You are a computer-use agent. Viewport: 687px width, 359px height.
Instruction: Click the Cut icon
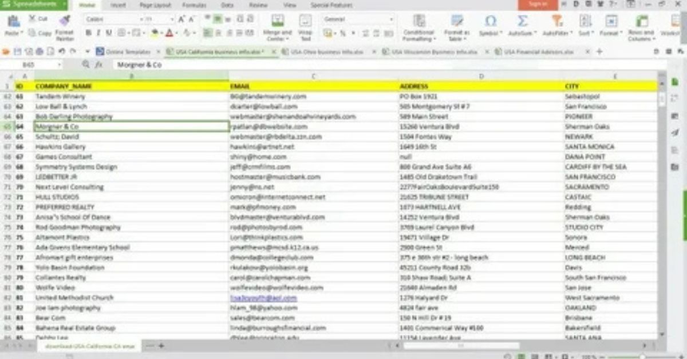[33, 19]
